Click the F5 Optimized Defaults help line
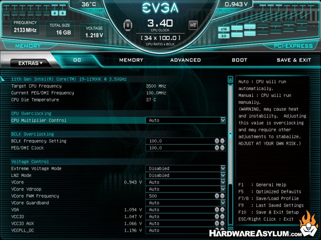Viewport: 321px width, 240px height. coord(270,192)
